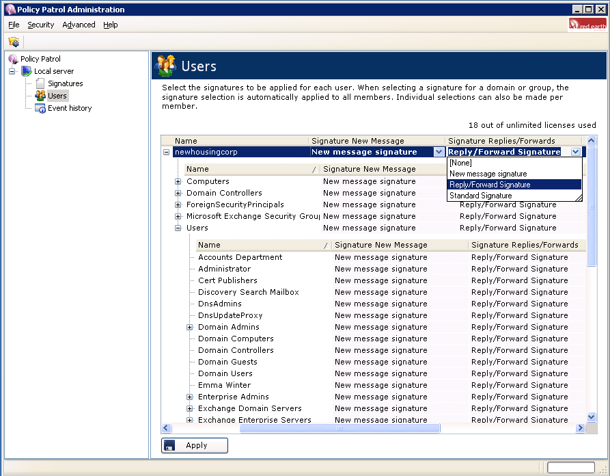
Task: Click the horizontal scrollbar right arrow
Action: 581,428
